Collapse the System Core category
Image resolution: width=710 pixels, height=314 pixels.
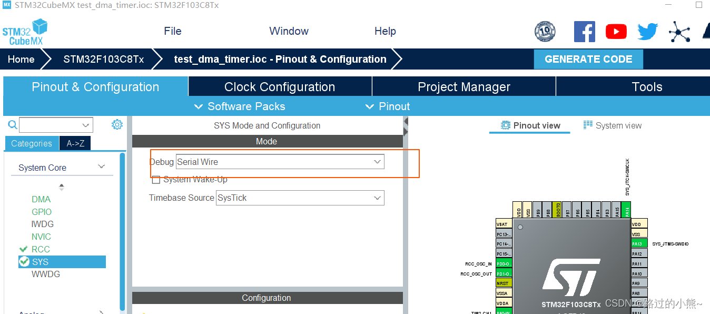pyautogui.click(x=102, y=167)
